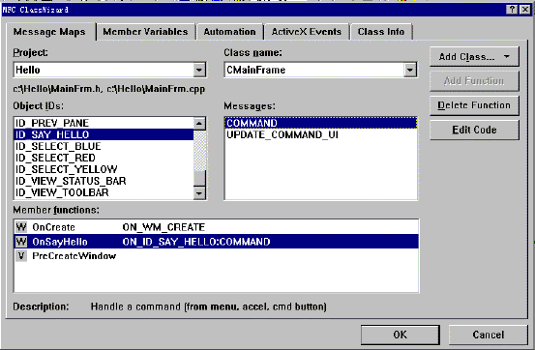
Task: Click the Delete Function button
Action: (x=474, y=105)
